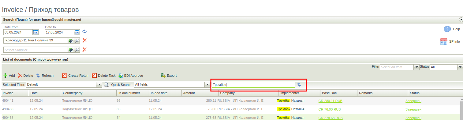Open the CR 280.11 RUB base document link

point(330,101)
